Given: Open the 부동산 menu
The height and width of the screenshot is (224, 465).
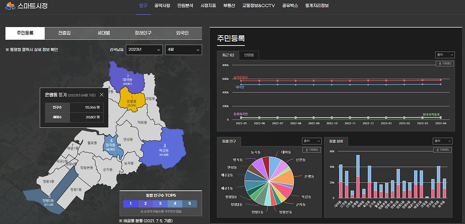Looking at the screenshot, I should coord(229,6).
